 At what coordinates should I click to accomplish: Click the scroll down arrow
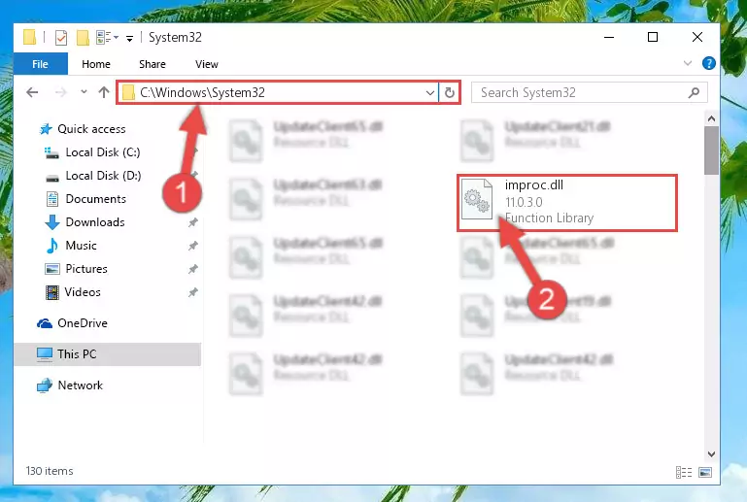[x=711, y=453]
